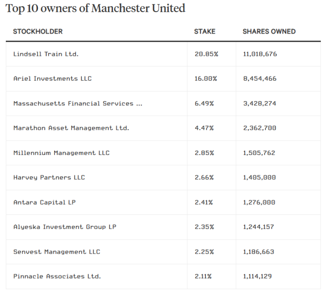325x295 pixels.
Task: Click the Pinnacle Associates Ltd. name
Action: (57, 276)
